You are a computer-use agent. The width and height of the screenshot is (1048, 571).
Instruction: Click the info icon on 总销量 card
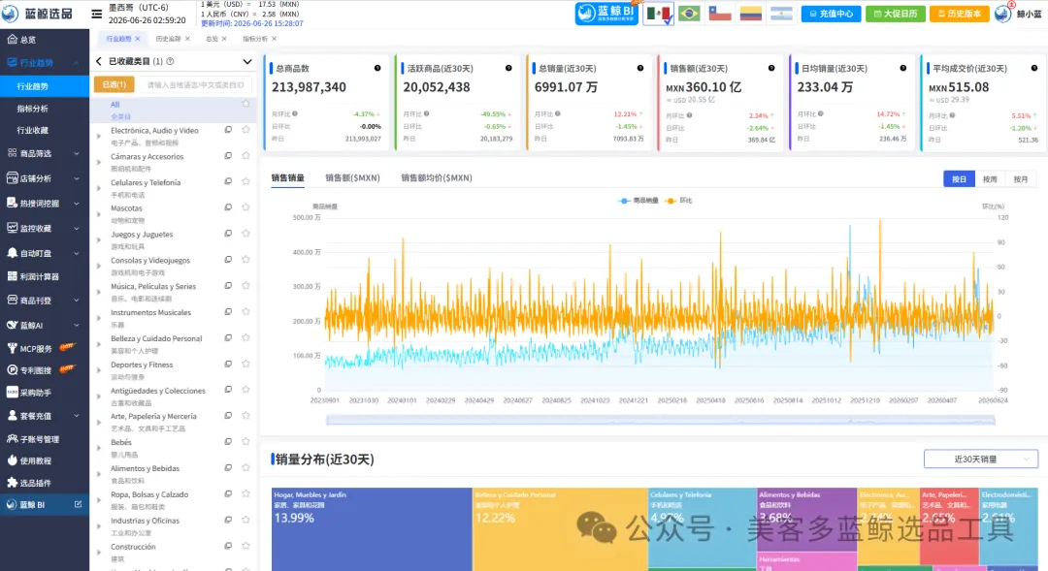pyautogui.click(x=640, y=68)
